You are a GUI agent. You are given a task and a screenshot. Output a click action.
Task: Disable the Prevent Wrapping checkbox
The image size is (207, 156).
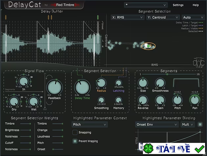75,141
